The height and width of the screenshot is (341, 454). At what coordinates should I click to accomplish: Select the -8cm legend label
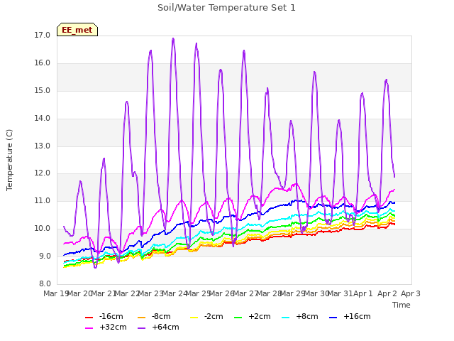pyautogui.click(x=161, y=316)
